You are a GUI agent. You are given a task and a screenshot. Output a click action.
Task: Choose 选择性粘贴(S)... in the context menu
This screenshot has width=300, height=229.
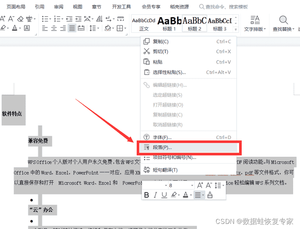(189, 72)
